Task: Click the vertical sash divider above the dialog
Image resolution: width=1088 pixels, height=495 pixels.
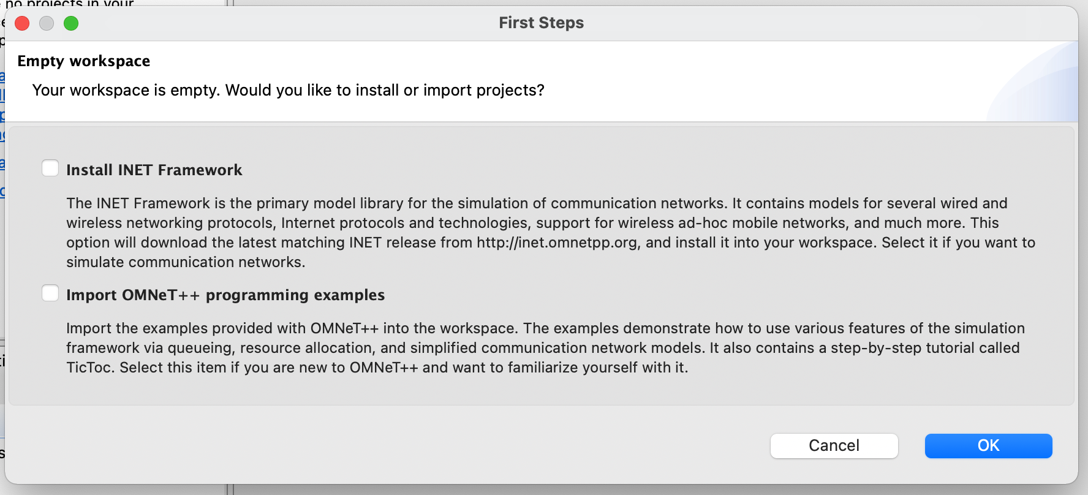Action: pos(230,3)
